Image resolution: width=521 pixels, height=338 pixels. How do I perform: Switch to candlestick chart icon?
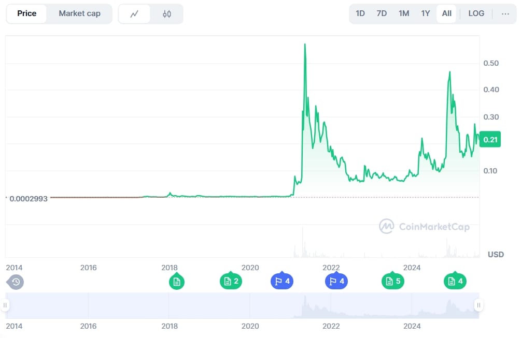(x=167, y=14)
